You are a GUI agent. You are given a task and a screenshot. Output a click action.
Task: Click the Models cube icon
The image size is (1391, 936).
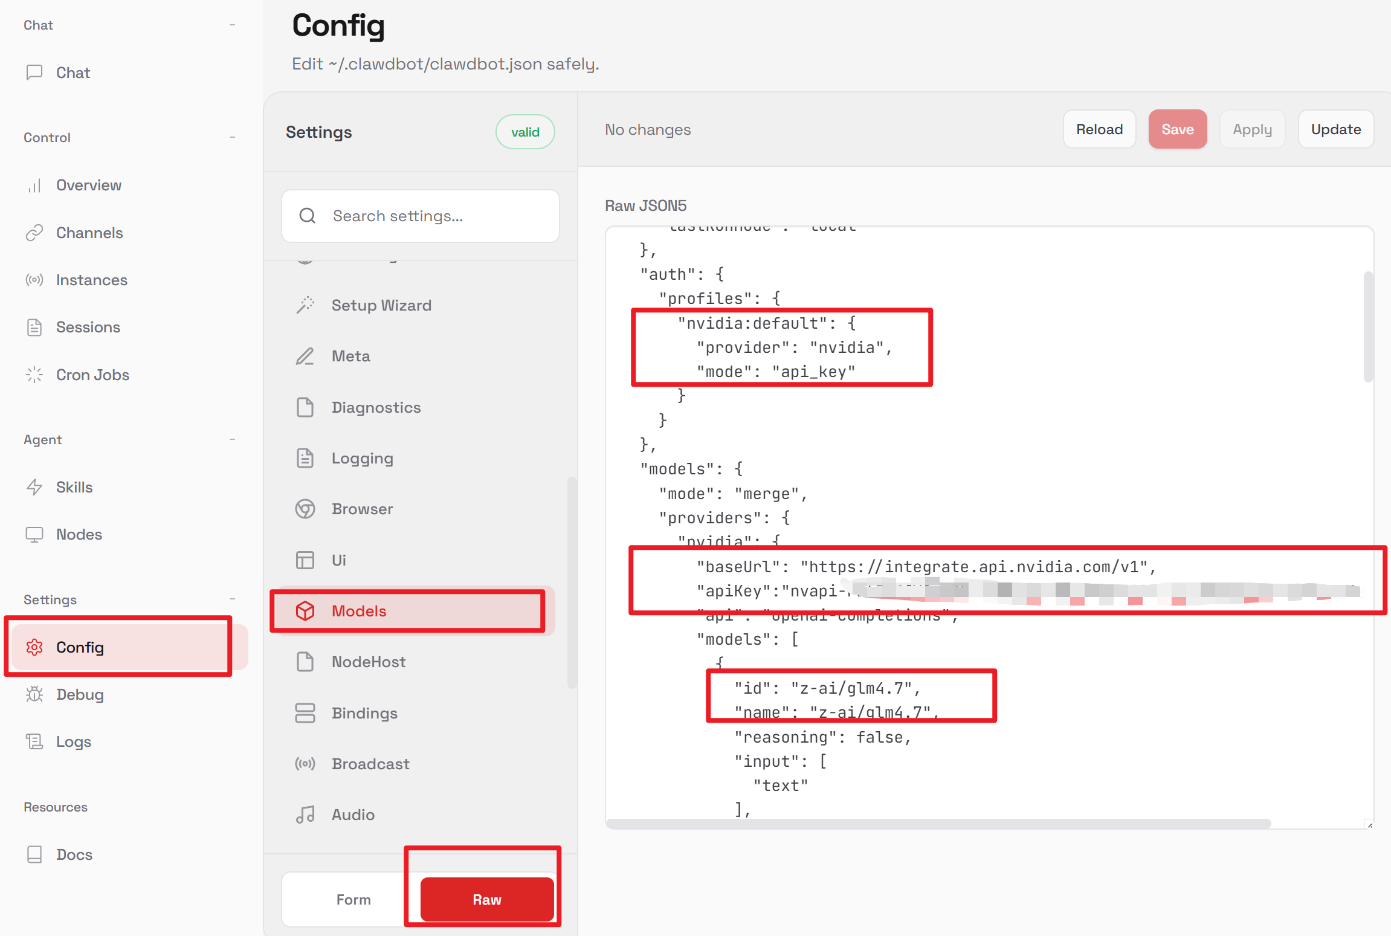[305, 611]
